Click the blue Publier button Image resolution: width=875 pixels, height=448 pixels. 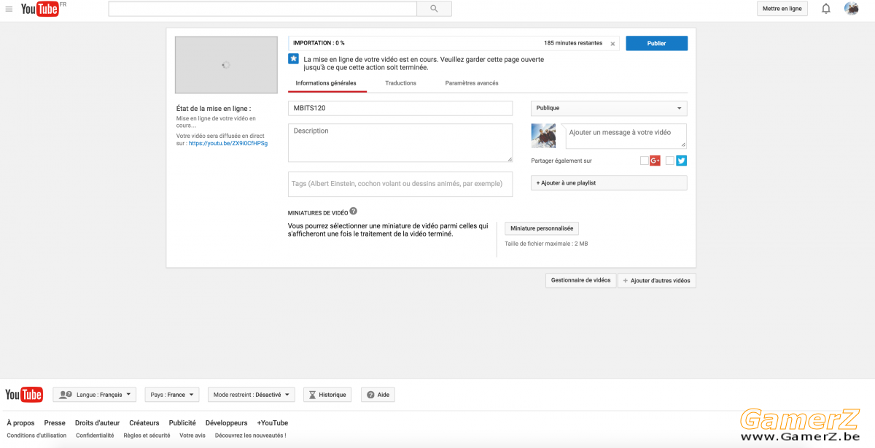pos(656,43)
